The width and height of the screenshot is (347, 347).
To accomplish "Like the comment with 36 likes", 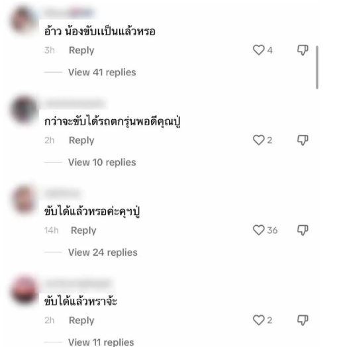I will click(x=258, y=230).
